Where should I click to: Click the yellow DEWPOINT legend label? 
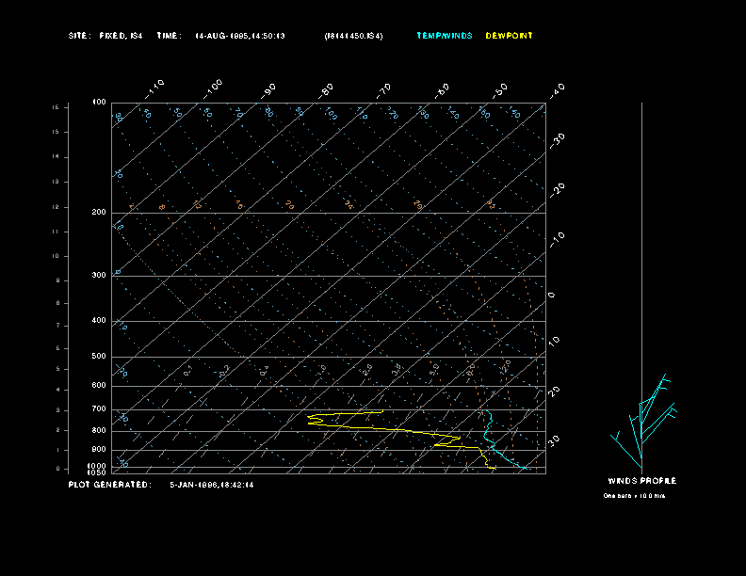(509, 36)
